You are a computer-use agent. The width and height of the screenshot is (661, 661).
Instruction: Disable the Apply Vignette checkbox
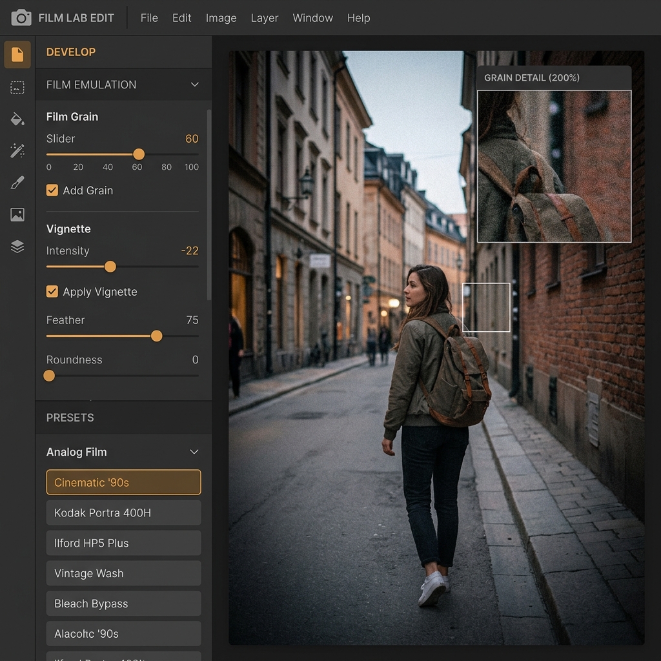click(52, 291)
